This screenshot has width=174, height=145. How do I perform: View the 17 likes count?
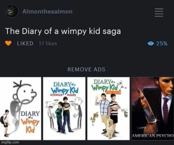(x=48, y=43)
